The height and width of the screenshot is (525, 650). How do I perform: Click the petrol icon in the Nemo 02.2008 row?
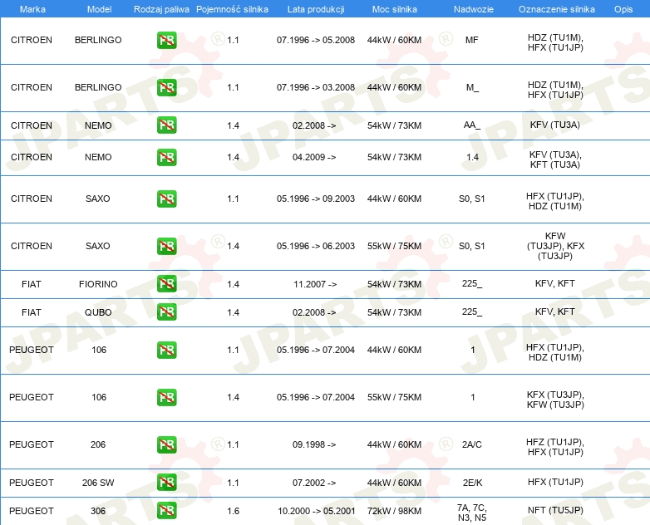(166, 125)
